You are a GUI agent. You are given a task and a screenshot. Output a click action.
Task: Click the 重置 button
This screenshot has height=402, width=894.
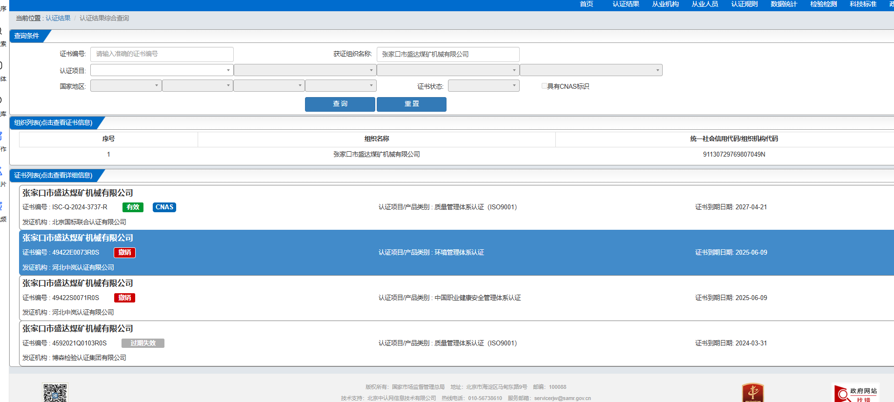[x=411, y=104]
